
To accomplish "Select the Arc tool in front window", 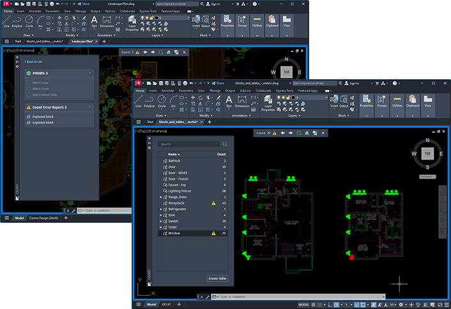I will point(174,101).
